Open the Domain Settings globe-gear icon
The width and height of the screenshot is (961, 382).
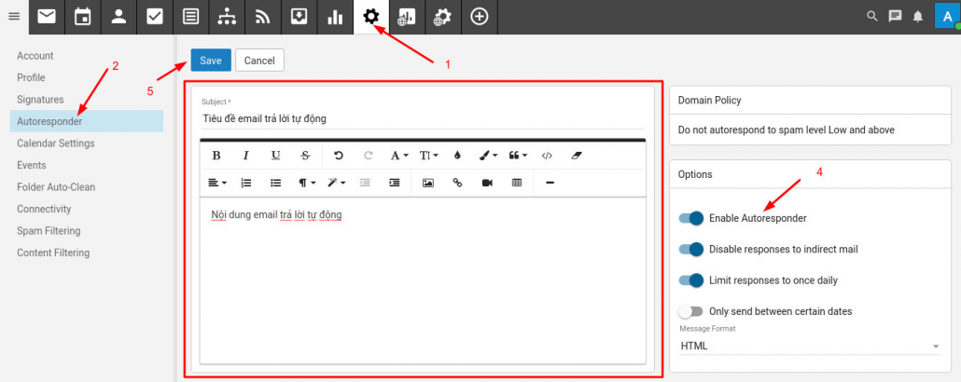tap(443, 17)
